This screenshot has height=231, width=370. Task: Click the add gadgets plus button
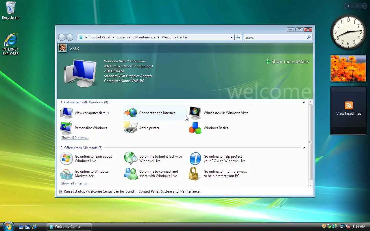tap(348, 6)
